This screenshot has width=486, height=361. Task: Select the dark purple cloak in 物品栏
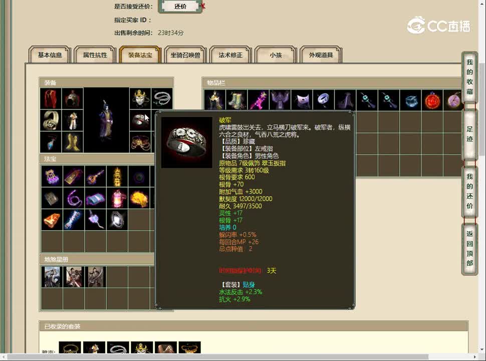[345, 100]
